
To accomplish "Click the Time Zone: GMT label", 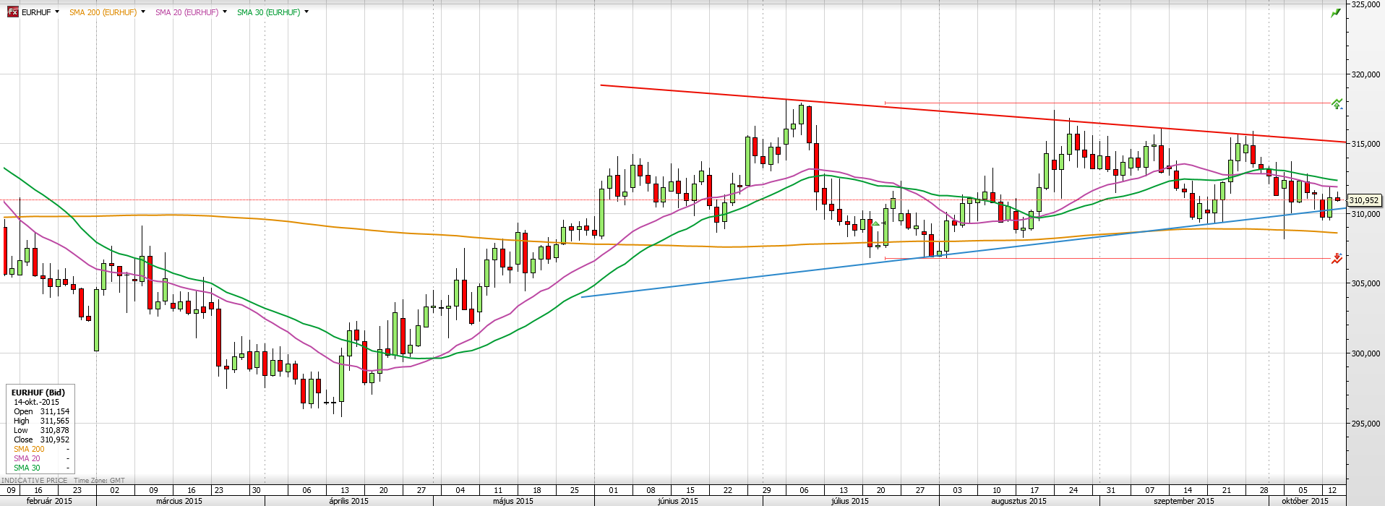I will click(99, 481).
